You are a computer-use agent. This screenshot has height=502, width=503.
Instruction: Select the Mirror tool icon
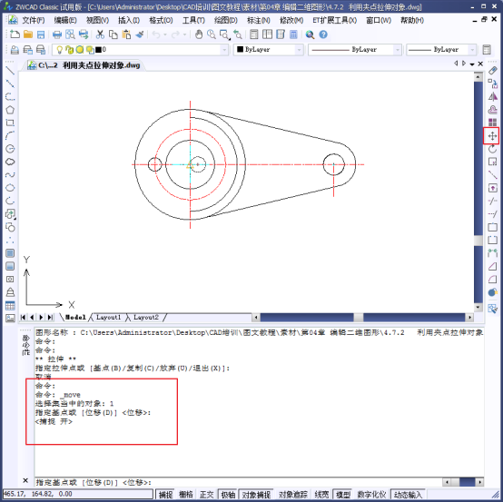coord(492,96)
